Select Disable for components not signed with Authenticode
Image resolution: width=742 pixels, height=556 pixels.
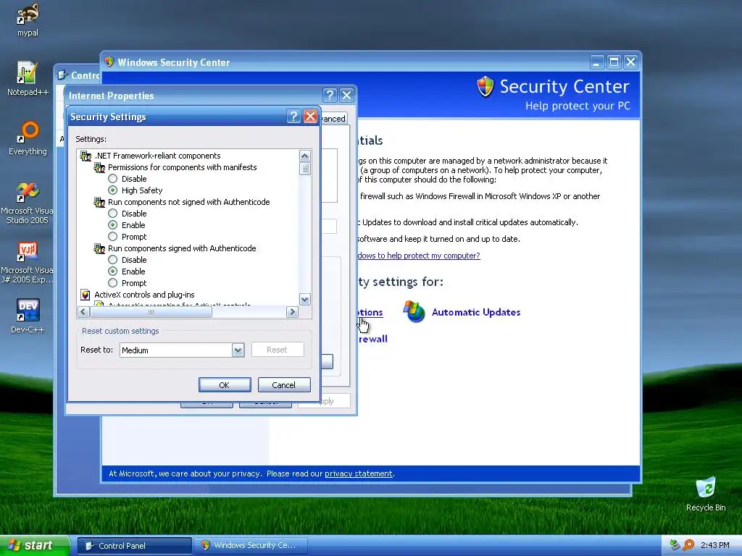[112, 214]
